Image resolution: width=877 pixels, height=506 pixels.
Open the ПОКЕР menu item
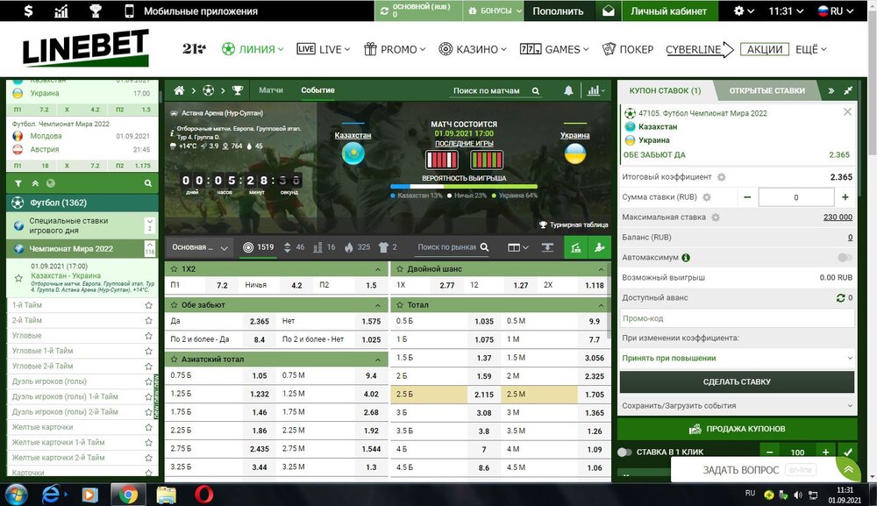[628, 49]
